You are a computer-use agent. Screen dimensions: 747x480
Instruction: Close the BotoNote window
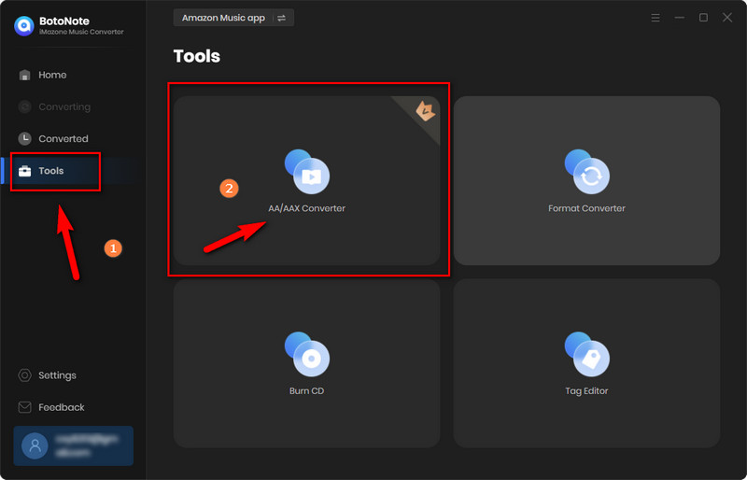[x=727, y=18]
